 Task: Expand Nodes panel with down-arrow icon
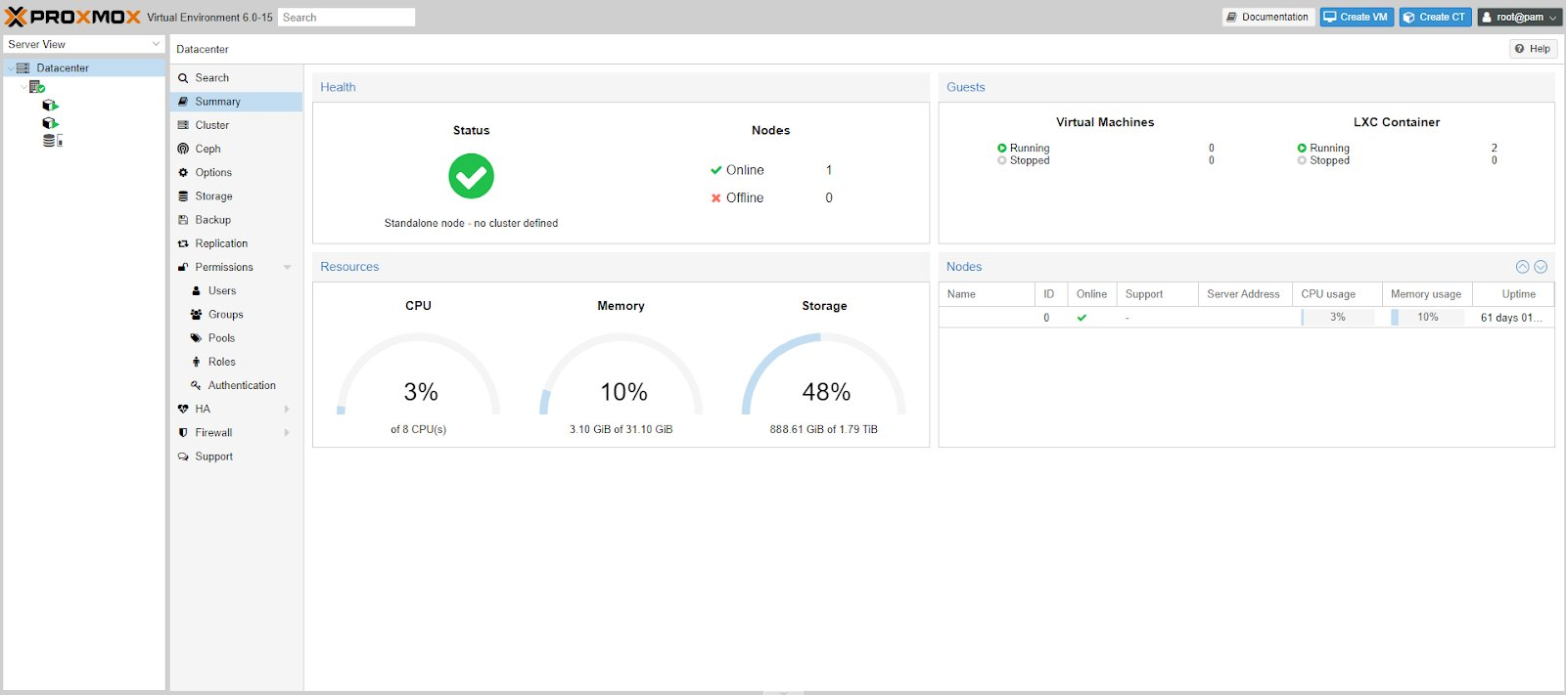click(x=1541, y=267)
